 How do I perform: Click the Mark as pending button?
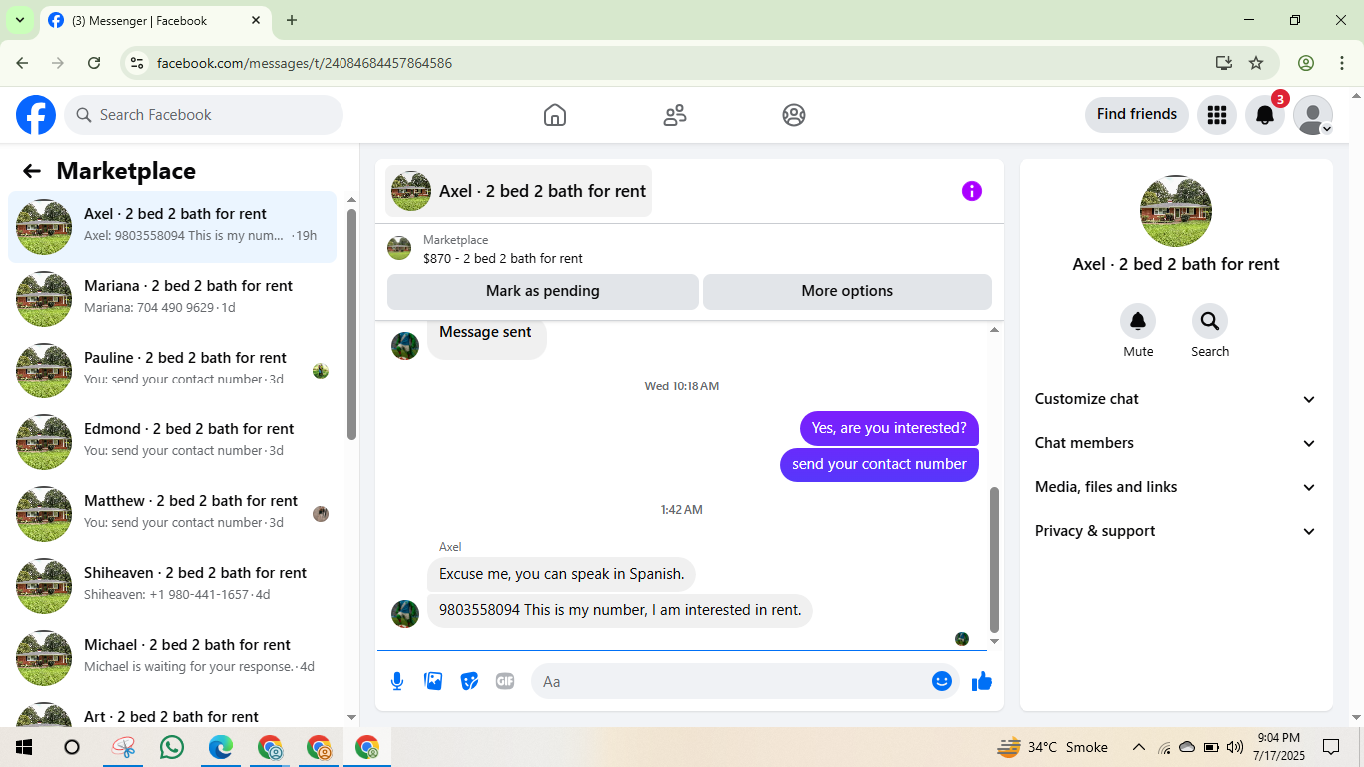click(x=543, y=291)
